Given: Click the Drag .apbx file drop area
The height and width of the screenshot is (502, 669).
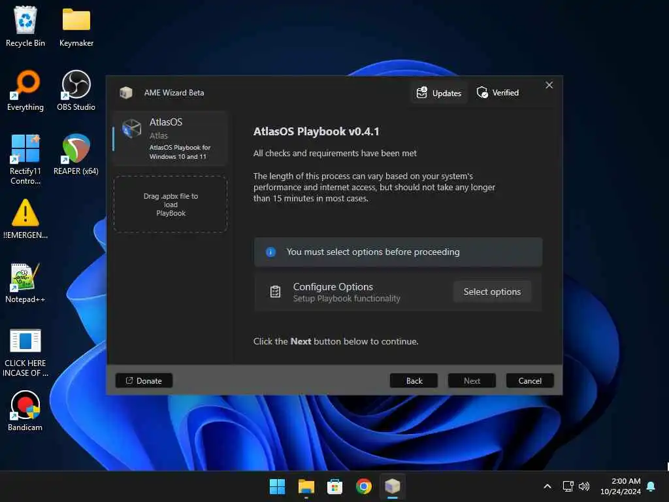Looking at the screenshot, I should 171,205.
